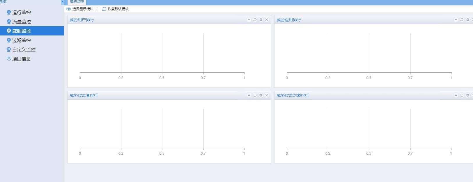Refresh the 威胁攻击对象排行 panel

[462, 95]
